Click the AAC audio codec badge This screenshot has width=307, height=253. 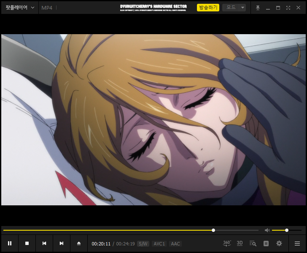coord(175,244)
